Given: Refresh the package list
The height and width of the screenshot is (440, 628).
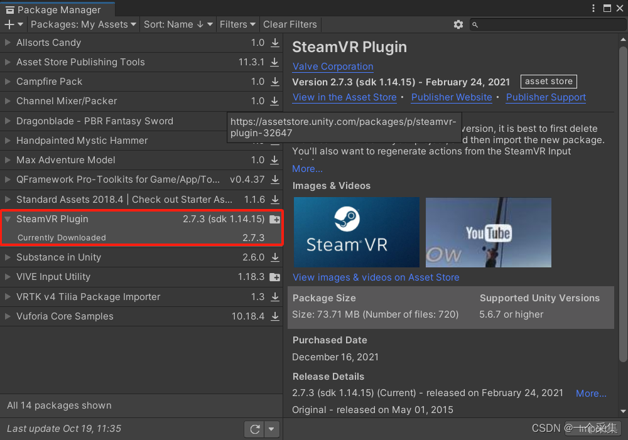Looking at the screenshot, I should click(x=255, y=429).
